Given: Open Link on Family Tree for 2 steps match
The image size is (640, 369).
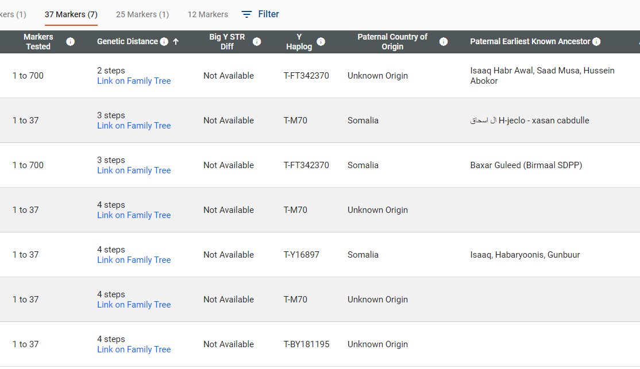Looking at the screenshot, I should tap(134, 81).
